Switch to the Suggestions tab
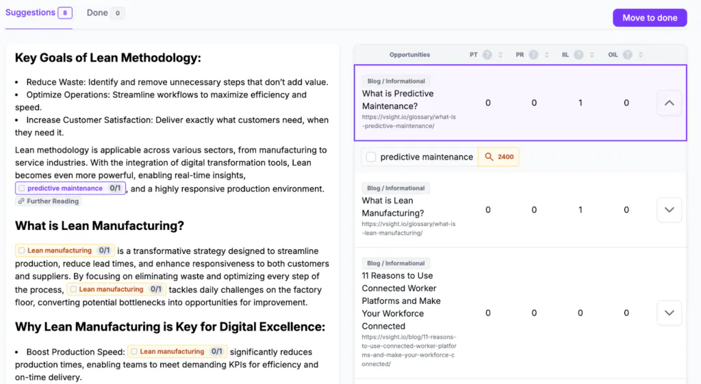Image resolution: width=701 pixels, height=384 pixels. pyautogui.click(x=38, y=12)
